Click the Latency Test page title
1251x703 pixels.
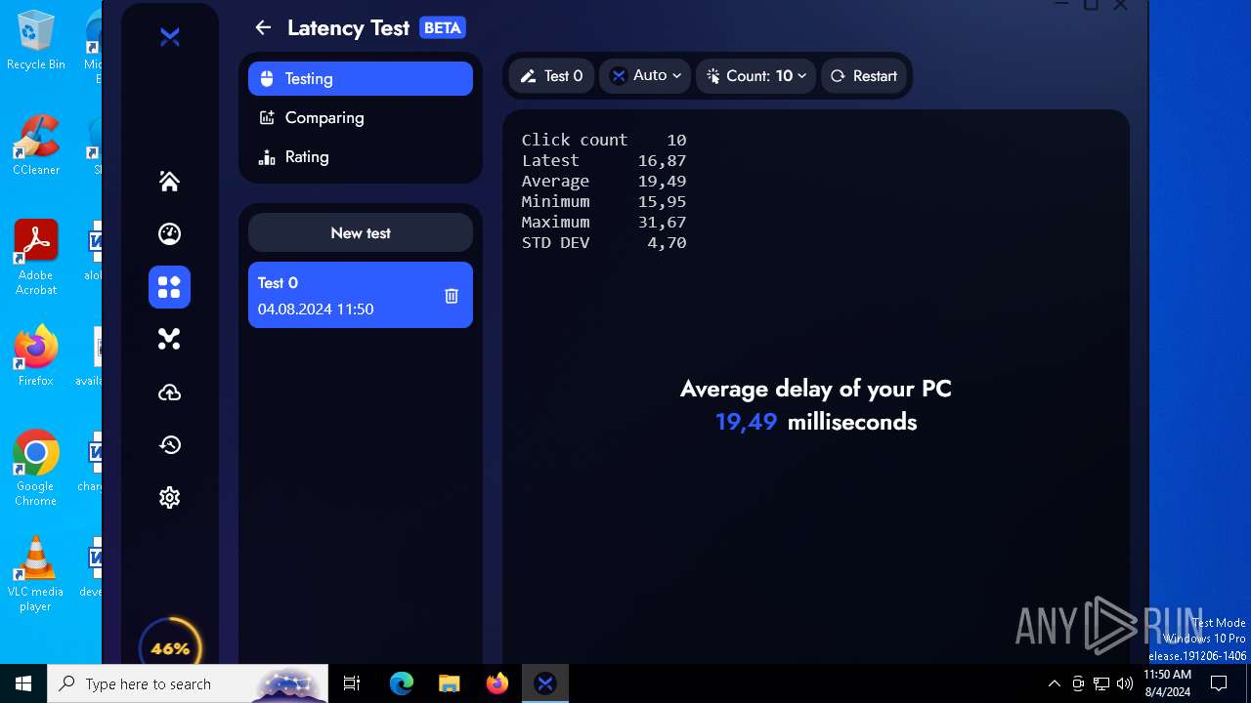pos(348,28)
